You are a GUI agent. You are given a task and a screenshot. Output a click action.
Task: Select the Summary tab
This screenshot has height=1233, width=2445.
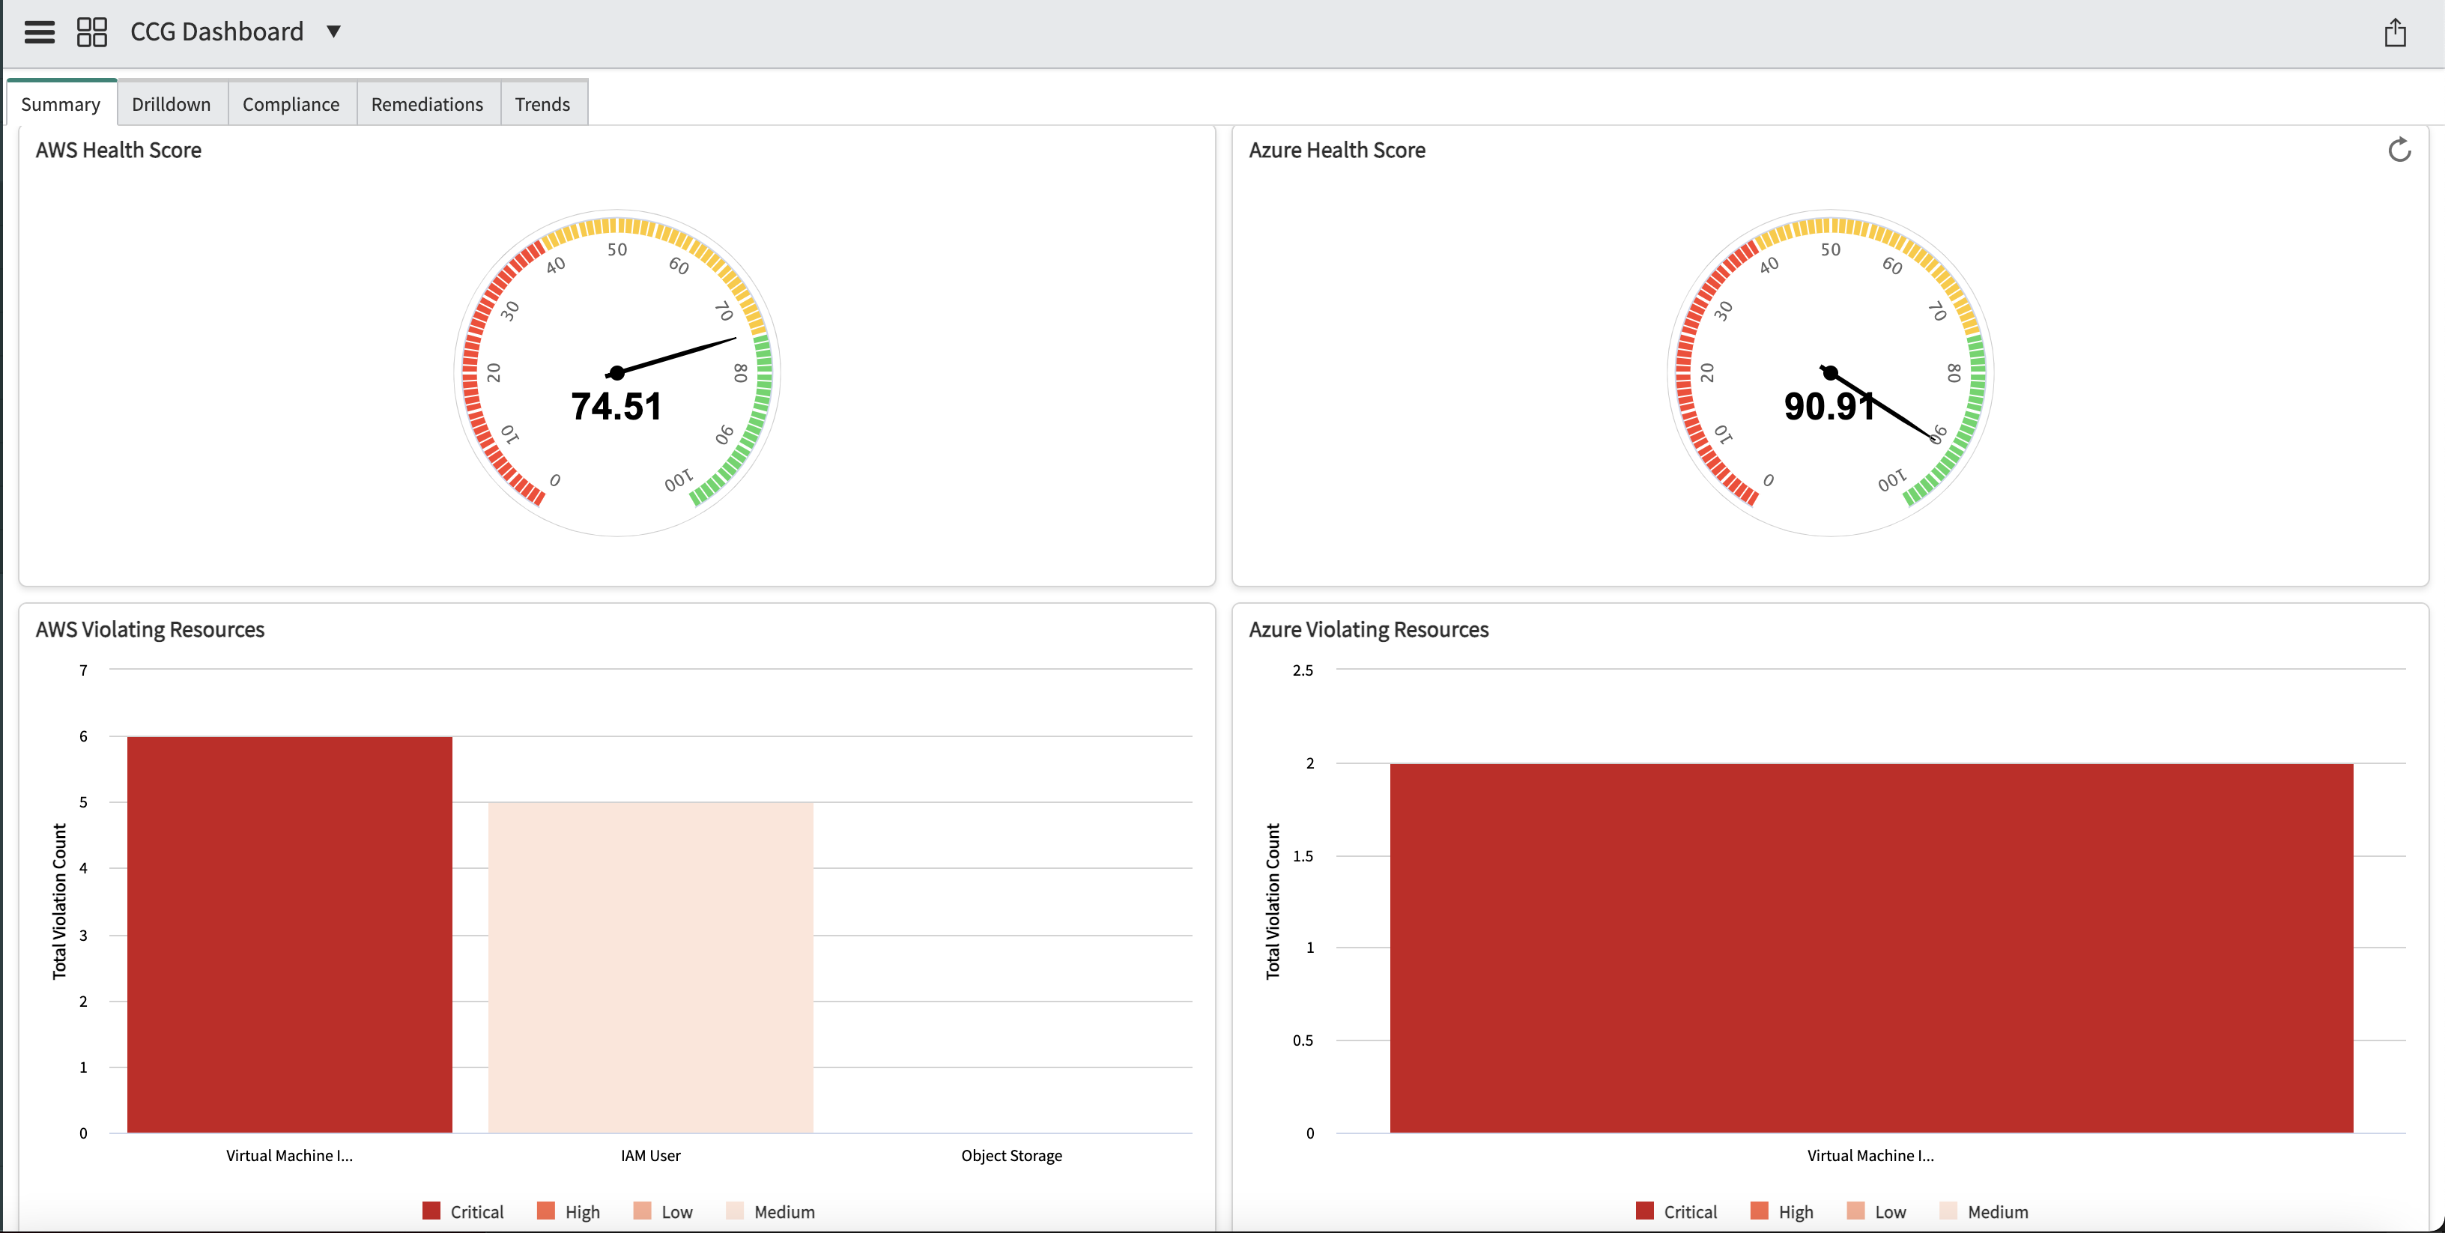pos(61,103)
